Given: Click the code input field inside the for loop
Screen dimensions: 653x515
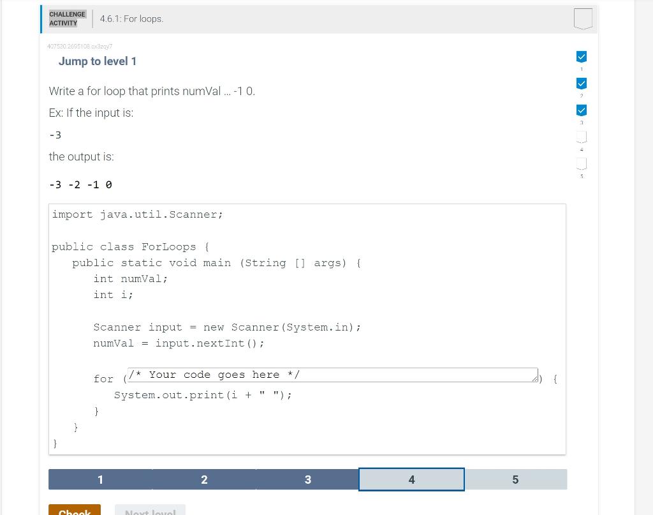Looking at the screenshot, I should coord(332,375).
